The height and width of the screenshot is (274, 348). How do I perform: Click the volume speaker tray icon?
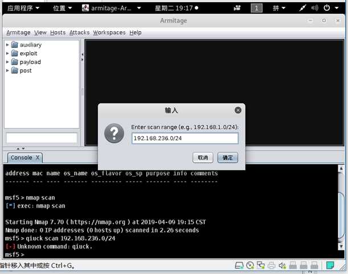coord(314,8)
